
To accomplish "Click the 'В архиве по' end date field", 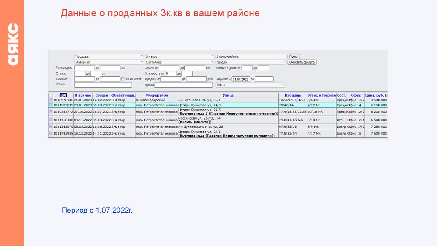I will click(x=264, y=79).
